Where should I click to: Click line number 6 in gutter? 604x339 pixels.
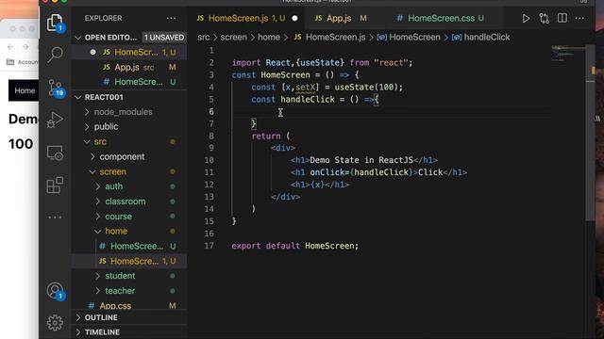211,111
